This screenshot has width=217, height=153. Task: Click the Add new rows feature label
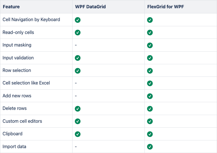[17, 96]
